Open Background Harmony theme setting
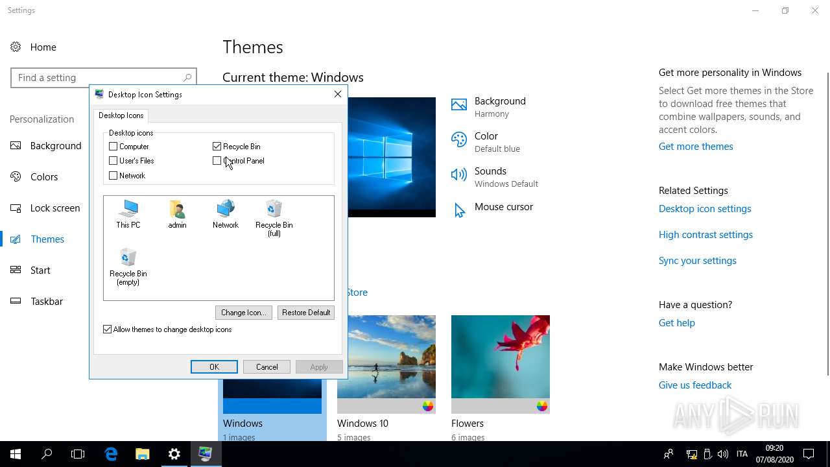 [489, 106]
